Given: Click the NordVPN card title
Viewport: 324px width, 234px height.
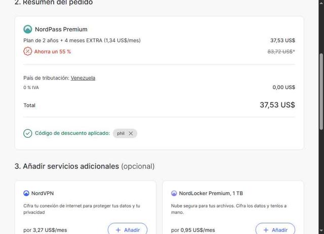Looking at the screenshot, I should point(43,193).
